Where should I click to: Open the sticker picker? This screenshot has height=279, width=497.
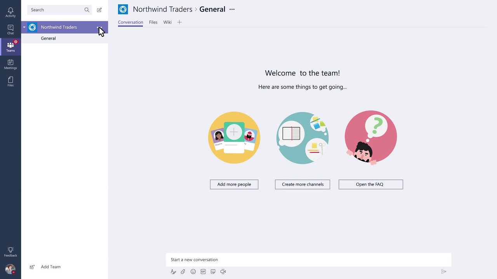pyautogui.click(x=213, y=272)
